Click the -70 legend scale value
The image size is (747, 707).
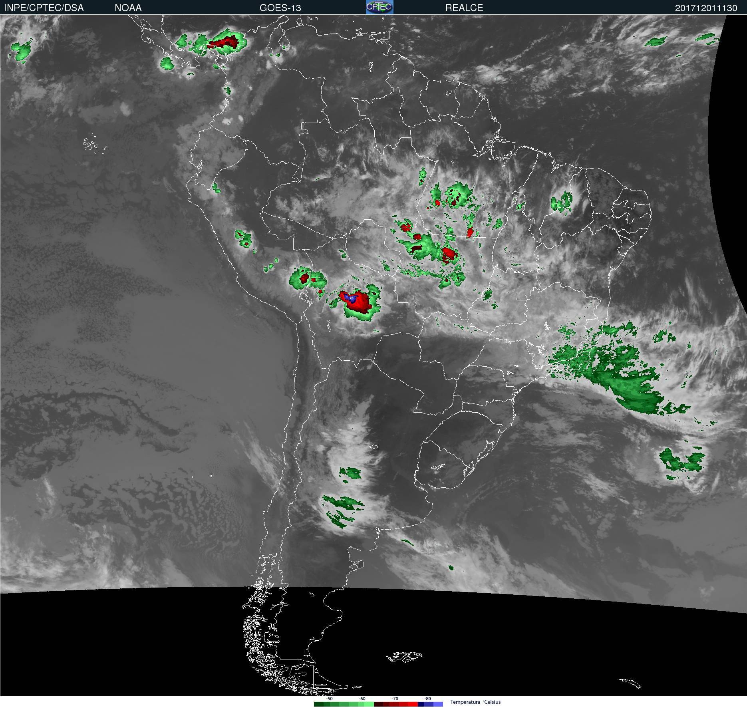[x=395, y=699]
